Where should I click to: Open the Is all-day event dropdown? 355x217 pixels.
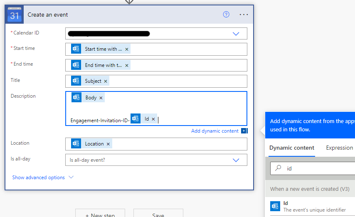[x=236, y=160]
